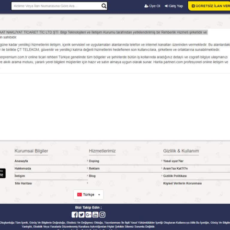The width and height of the screenshot is (230, 230).
Task: Open the Anasayfa footer link
Action: coord(21,161)
